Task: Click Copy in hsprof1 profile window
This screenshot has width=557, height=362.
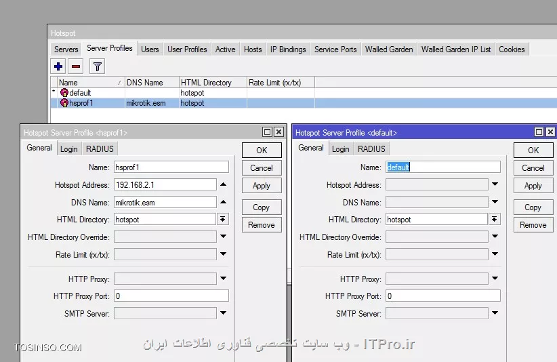Action: (262, 207)
